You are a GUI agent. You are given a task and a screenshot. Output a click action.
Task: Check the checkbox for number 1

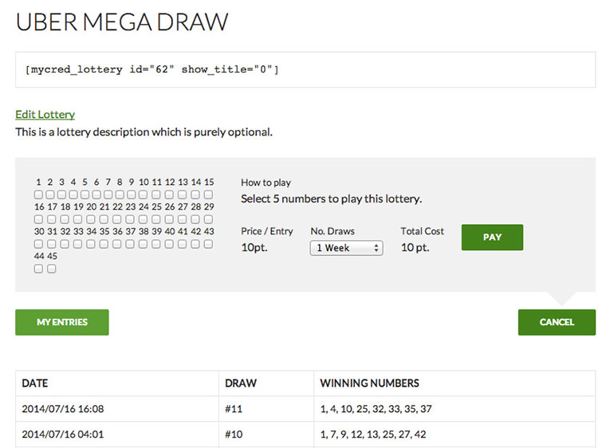(38, 195)
